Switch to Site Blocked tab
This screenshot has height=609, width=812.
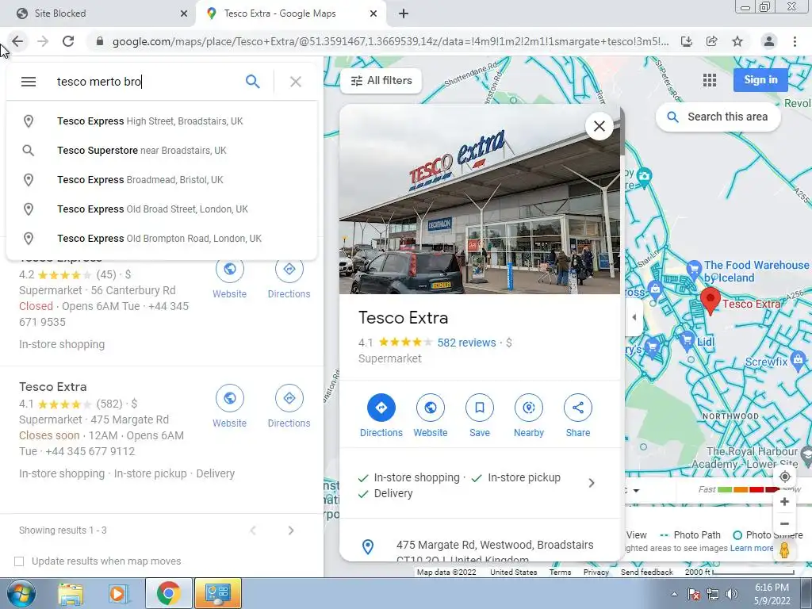click(98, 13)
